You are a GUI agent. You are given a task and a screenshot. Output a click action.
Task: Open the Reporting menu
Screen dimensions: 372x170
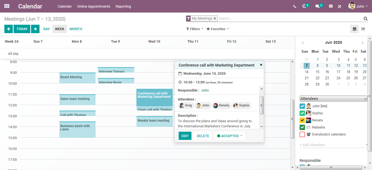pyautogui.click(x=123, y=6)
